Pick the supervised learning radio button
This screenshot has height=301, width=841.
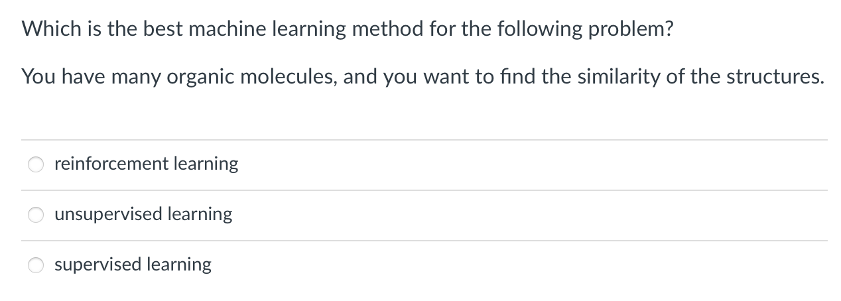tap(36, 265)
